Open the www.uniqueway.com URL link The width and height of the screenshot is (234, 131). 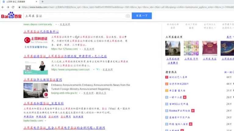click(70, 69)
